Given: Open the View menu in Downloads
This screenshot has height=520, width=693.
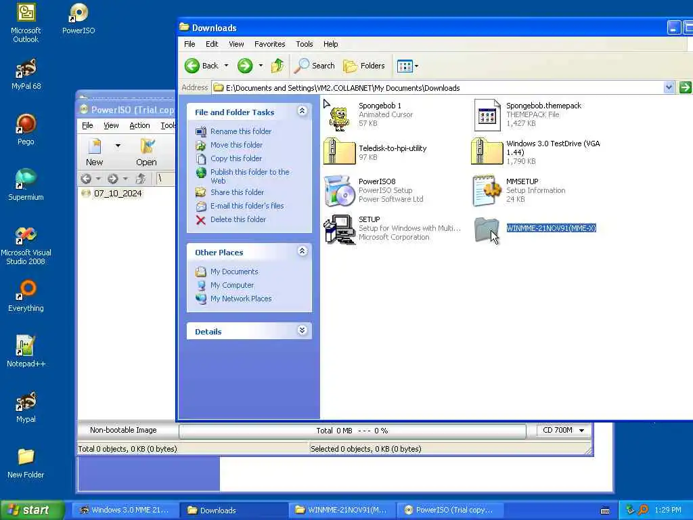Looking at the screenshot, I should [x=236, y=44].
